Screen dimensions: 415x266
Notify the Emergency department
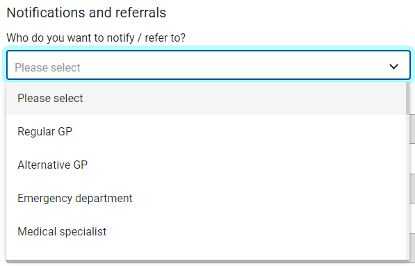coord(206,199)
